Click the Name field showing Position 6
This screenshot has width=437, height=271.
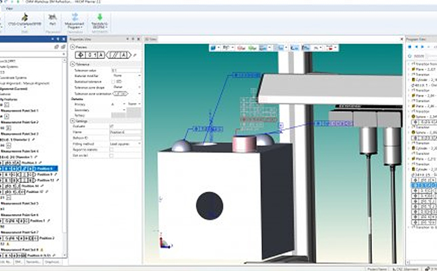click(x=125, y=132)
